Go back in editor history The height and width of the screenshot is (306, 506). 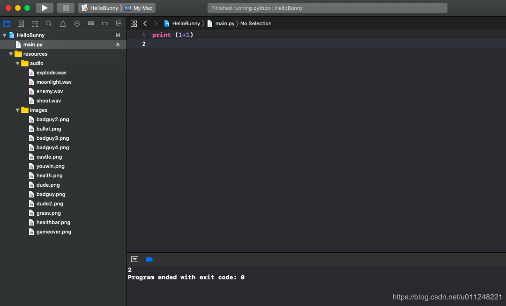click(x=145, y=23)
